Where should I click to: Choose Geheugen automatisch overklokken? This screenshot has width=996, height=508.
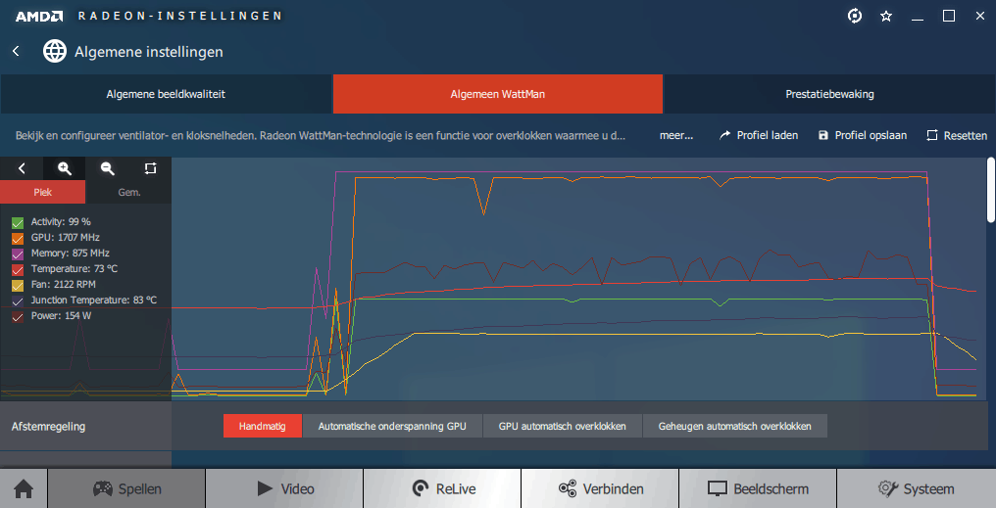point(735,426)
